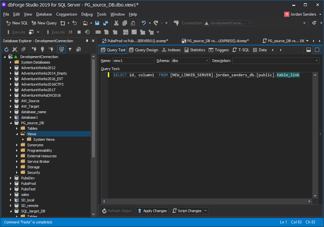Open the Jordan Sanders account dropdown
The image size is (324, 227).
point(320,14)
